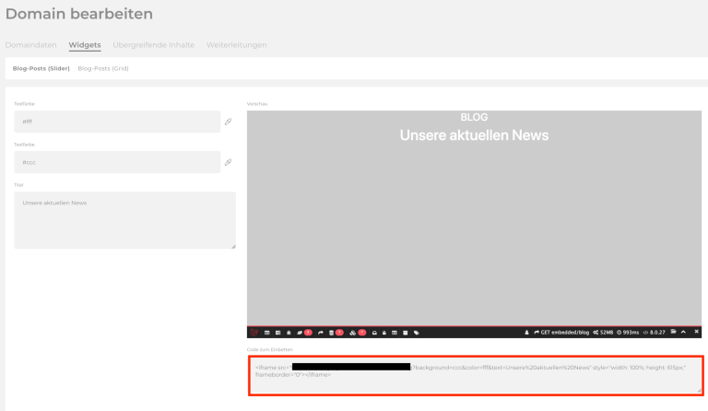
Task: Open the 52MB memory usage indicator
Action: coord(605,332)
